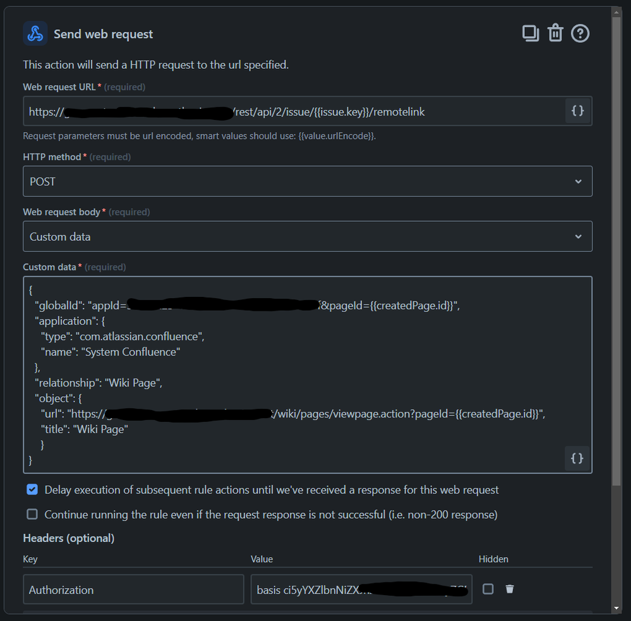This screenshot has height=621, width=631.
Task: Remove the Authorization header row
Action: tap(510, 588)
